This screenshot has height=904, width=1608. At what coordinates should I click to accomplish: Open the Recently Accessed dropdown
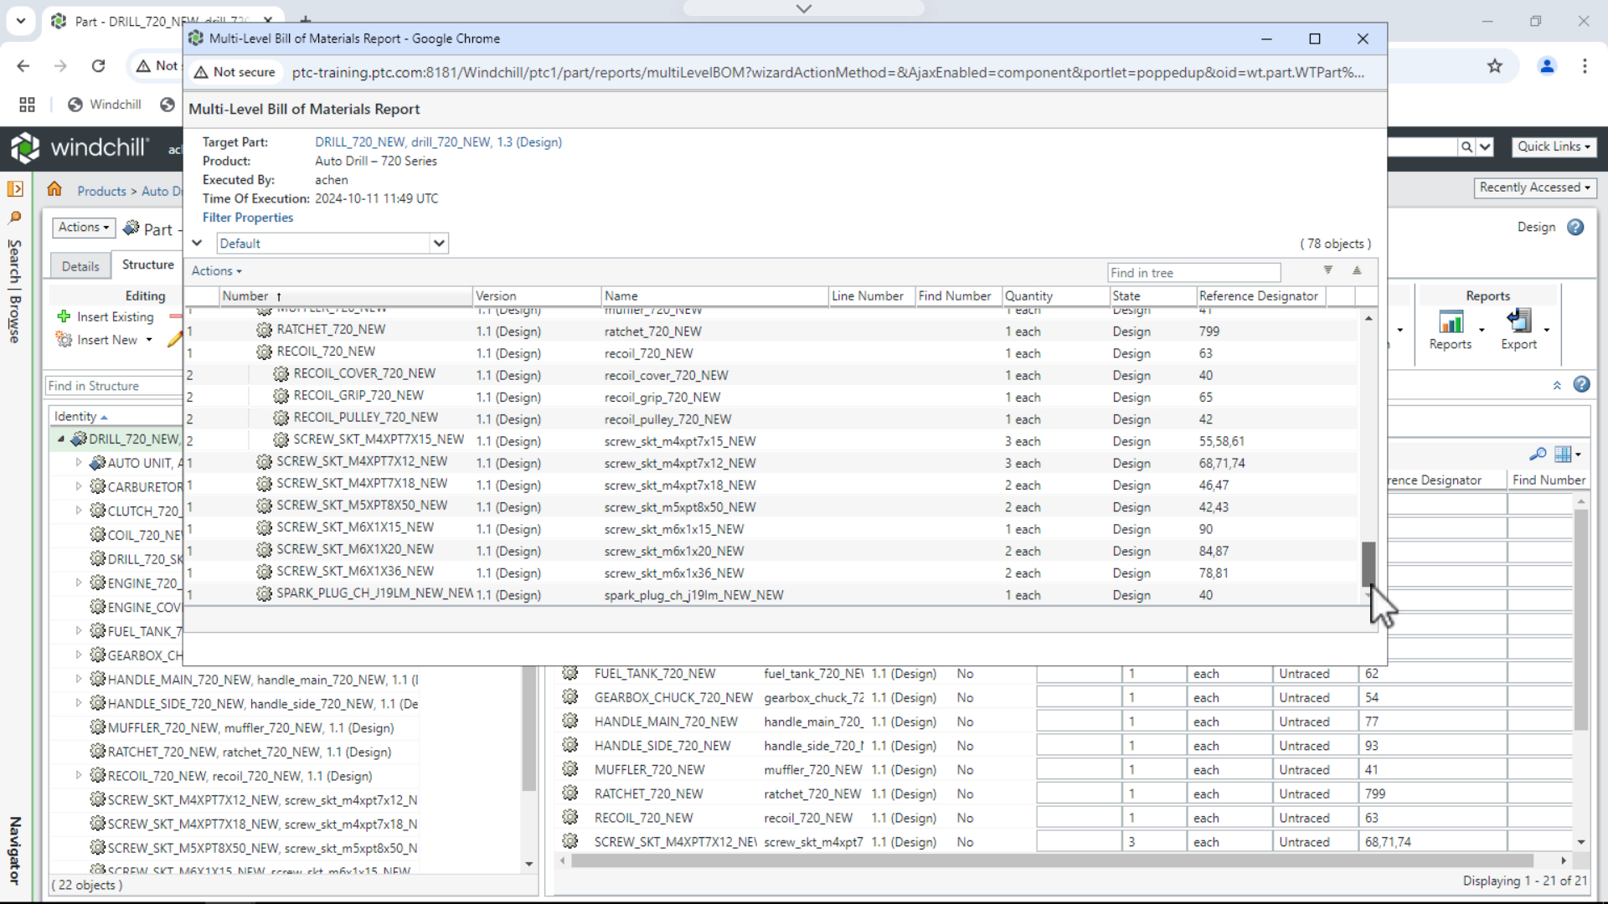[1535, 187]
